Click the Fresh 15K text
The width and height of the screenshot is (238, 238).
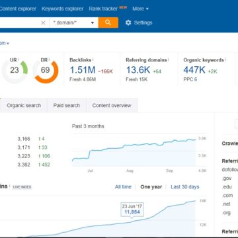137,79
